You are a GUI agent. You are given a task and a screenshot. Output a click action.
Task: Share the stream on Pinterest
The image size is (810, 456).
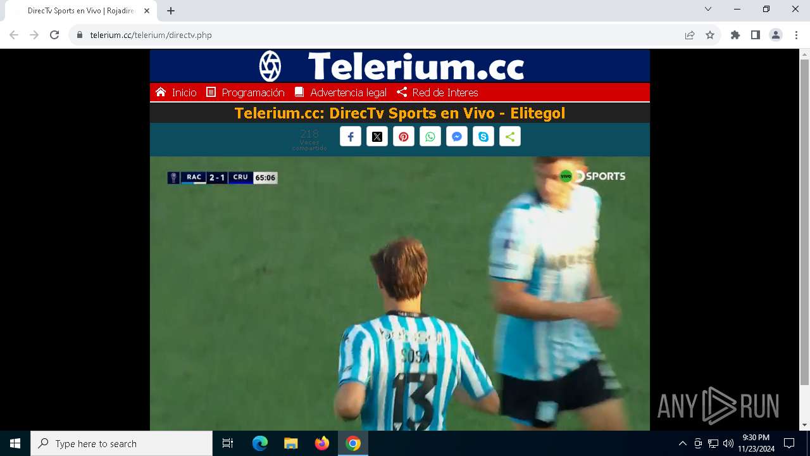tap(404, 137)
